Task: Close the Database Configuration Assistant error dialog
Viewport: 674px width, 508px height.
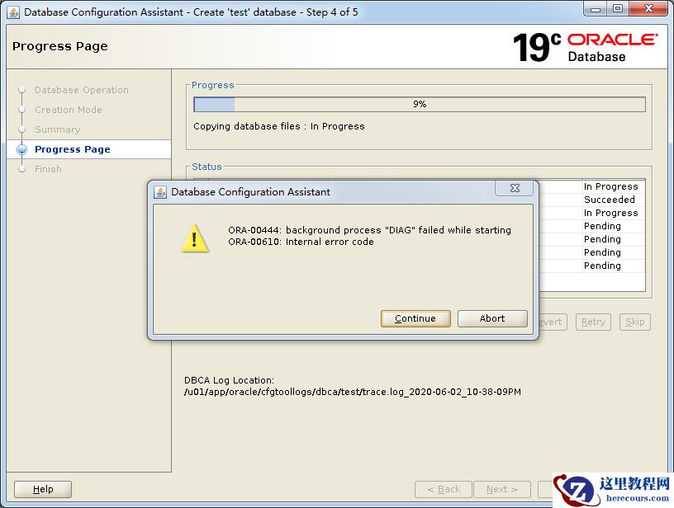Action: (515, 188)
